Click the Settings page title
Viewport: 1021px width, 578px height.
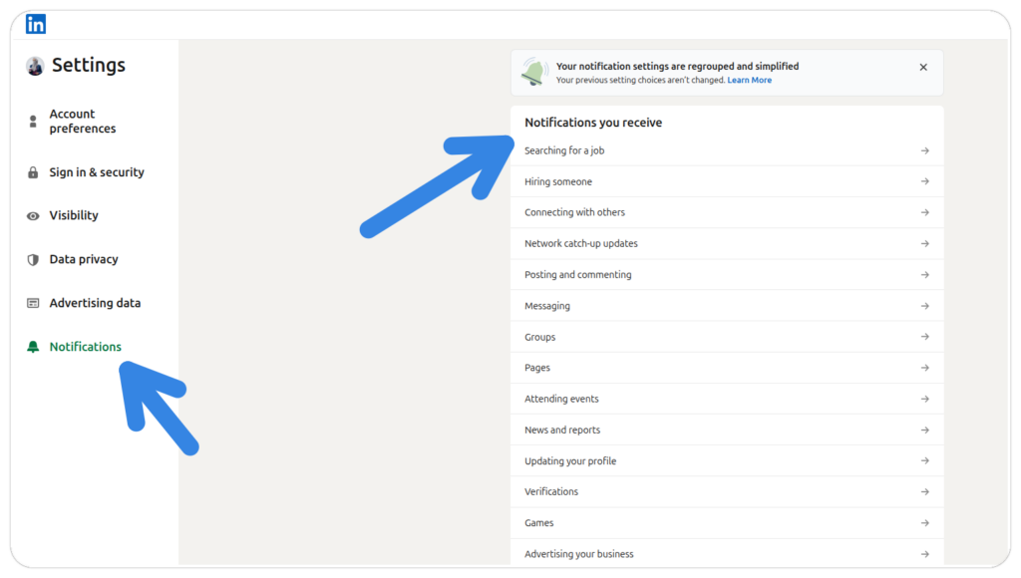pyautogui.click(x=89, y=65)
